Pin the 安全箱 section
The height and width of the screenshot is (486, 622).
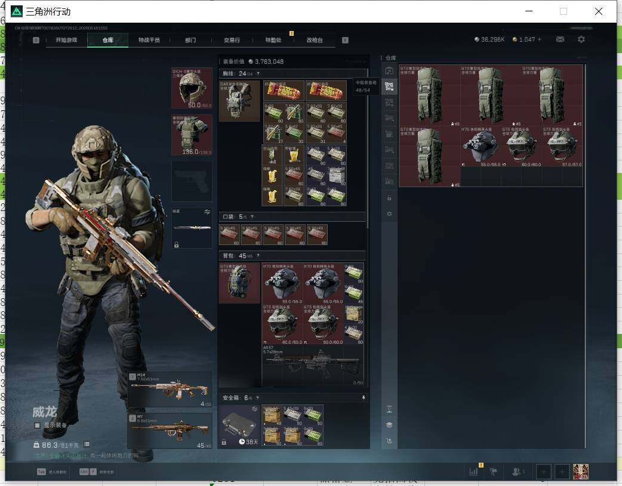coord(363,398)
